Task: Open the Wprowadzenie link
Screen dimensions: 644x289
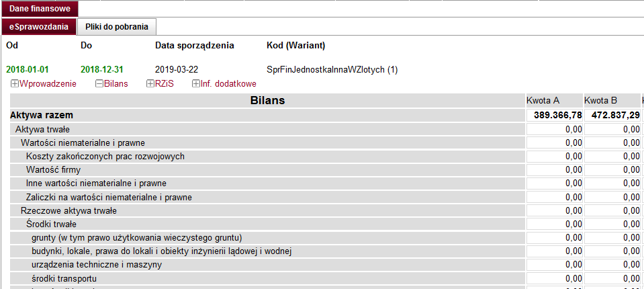Action: (48, 84)
